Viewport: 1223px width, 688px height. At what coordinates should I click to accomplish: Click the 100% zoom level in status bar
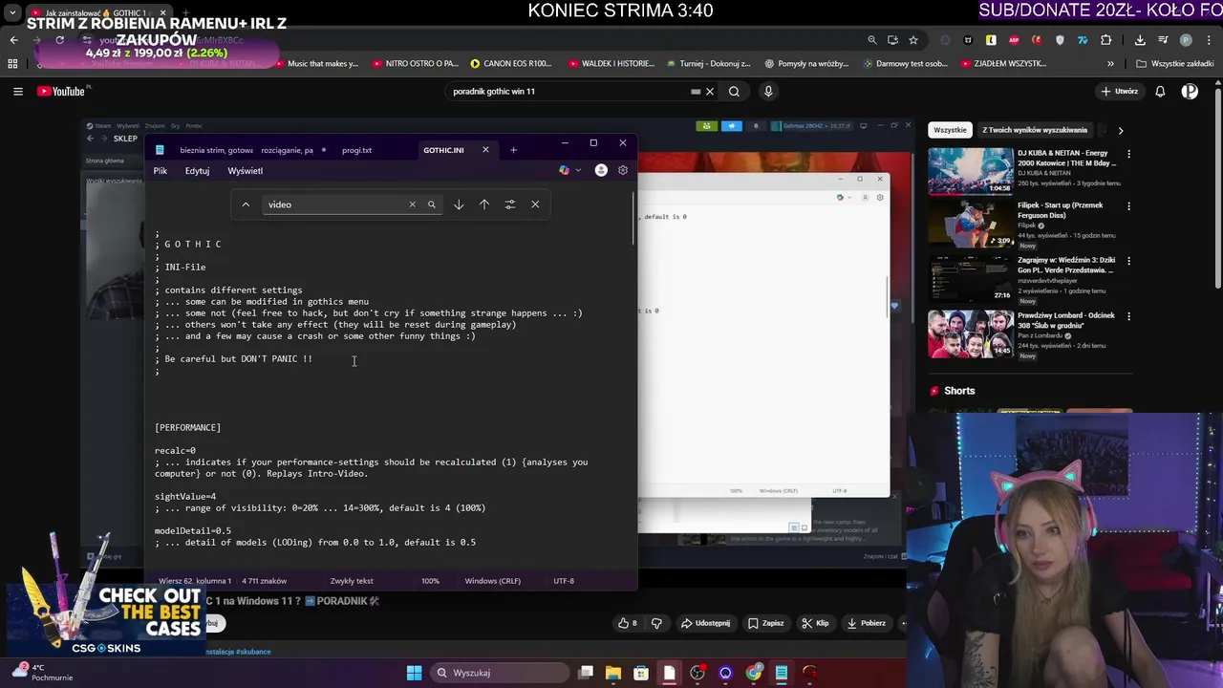(x=431, y=581)
